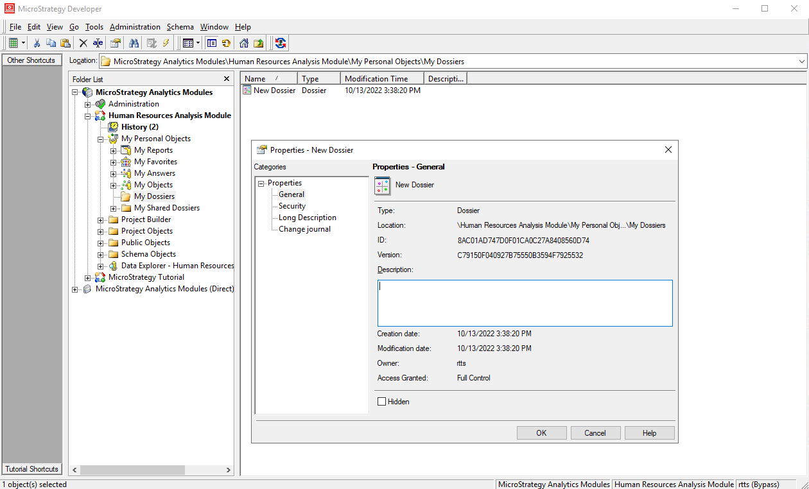Click Cancel in the Properties dialog
Screen dimensions: 809x489
(595, 433)
